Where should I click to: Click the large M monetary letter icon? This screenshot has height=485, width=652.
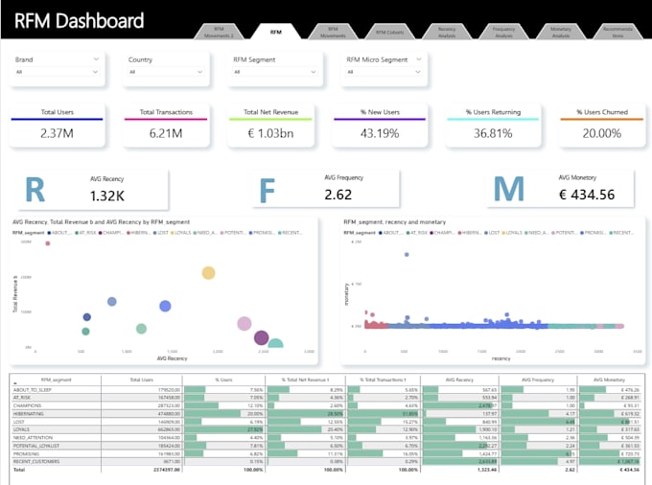[x=508, y=189]
